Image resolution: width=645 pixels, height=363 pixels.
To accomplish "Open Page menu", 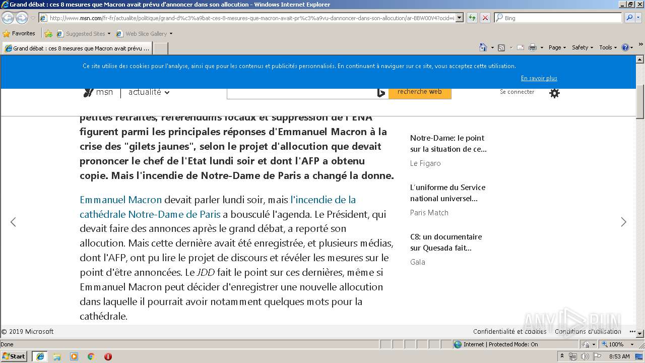I will click(557, 47).
